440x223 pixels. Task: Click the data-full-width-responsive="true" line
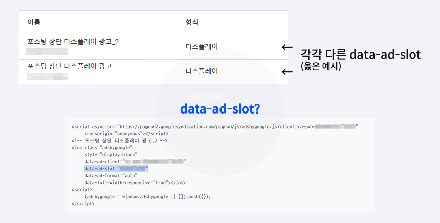click(135, 183)
